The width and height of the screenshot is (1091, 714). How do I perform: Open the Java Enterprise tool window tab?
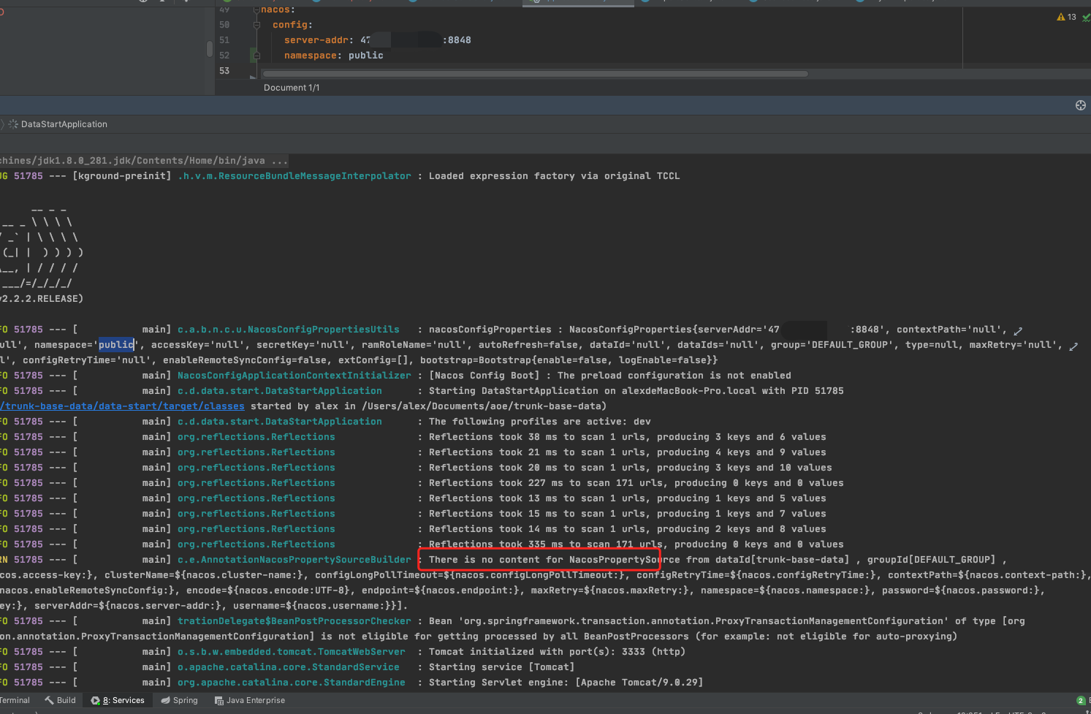pyautogui.click(x=250, y=700)
